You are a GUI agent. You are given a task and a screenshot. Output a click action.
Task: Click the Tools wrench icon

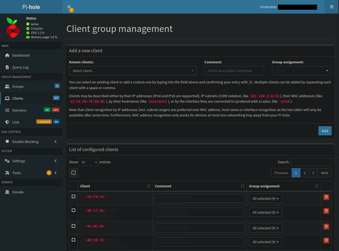click(7, 173)
